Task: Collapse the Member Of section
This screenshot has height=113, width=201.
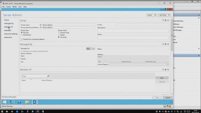Action: (168, 70)
